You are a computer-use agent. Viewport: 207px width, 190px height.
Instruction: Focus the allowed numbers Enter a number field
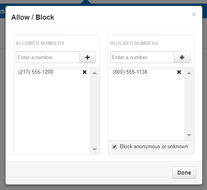point(48,57)
